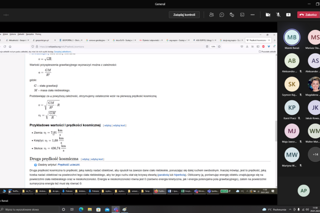Select Szymon SK participant avatar
The height and width of the screenshot is (213, 320).
click(292, 84)
